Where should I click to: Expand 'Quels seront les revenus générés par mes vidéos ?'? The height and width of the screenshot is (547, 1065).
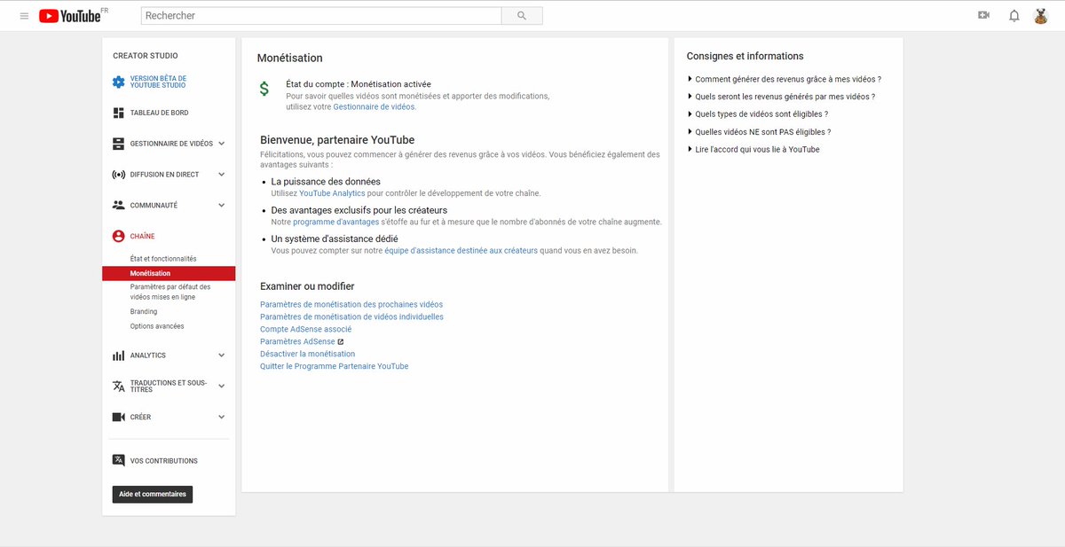tap(781, 97)
